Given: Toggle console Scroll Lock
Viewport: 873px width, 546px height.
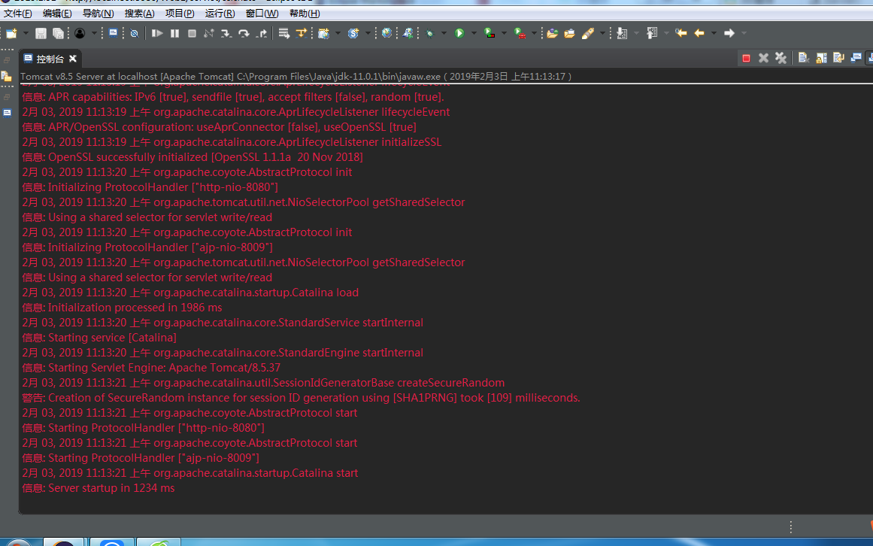Looking at the screenshot, I should [x=821, y=58].
